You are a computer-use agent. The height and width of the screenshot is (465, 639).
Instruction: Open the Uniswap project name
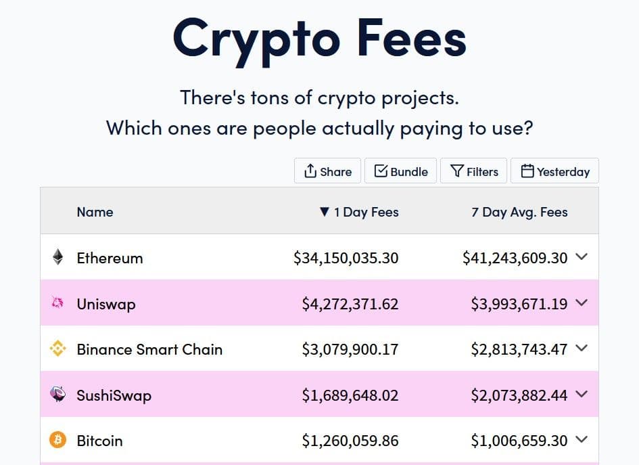(106, 304)
